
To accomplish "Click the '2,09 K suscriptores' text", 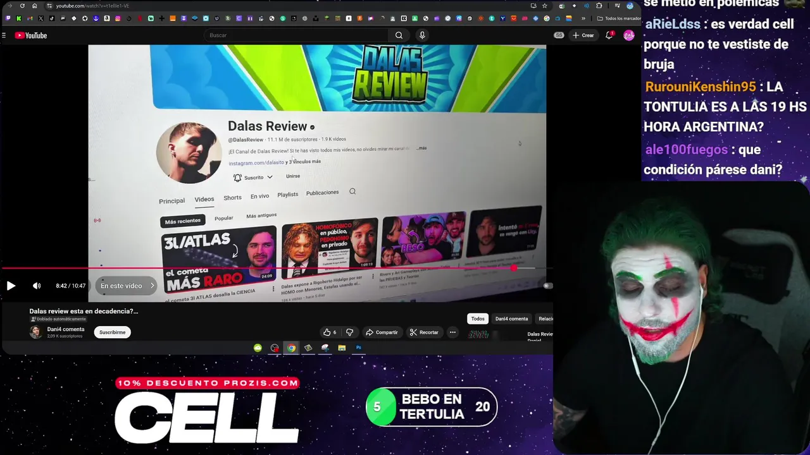I will pyautogui.click(x=65, y=336).
